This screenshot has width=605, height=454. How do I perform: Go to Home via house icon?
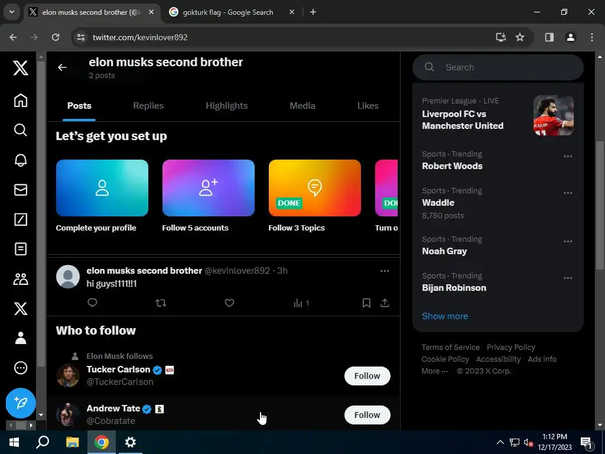click(21, 100)
